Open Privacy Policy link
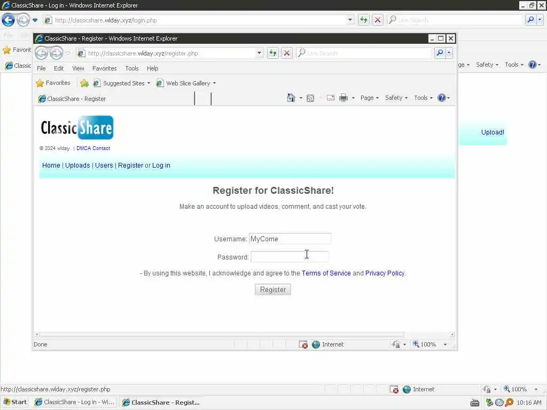Viewport: 547px width, 410px height. coord(385,273)
